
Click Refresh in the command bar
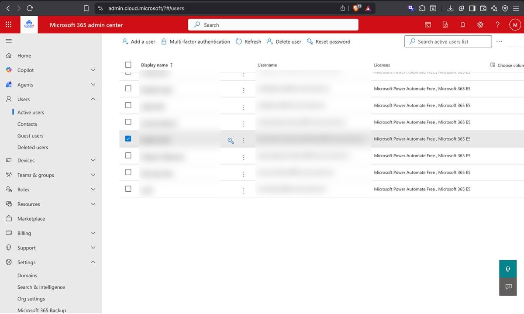click(248, 41)
